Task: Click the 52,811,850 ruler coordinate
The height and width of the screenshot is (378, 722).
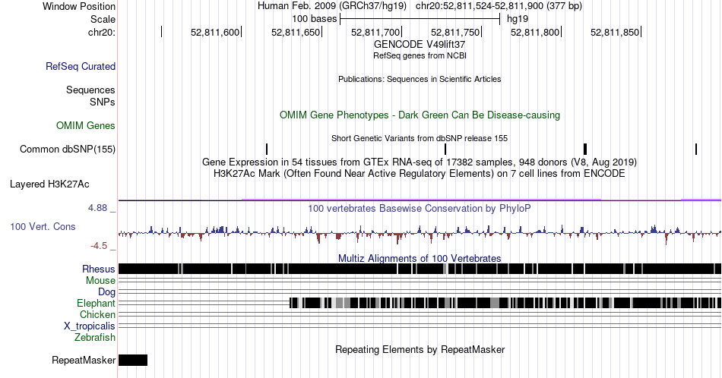Action: (615, 32)
